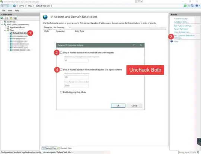The height and width of the screenshot is (154, 201).
Task: Click the stop icon in top toolbar
Action: click(189, 6)
